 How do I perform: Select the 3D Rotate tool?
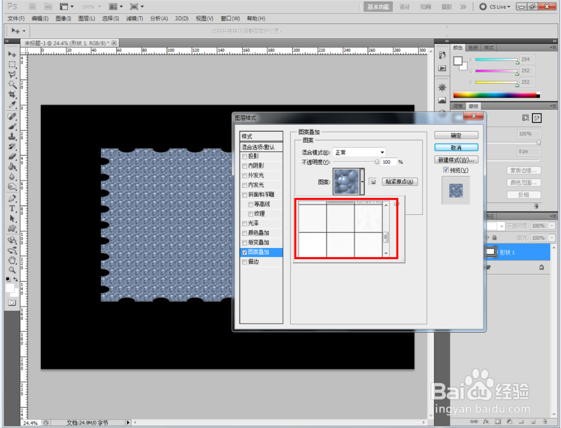pos(12,240)
